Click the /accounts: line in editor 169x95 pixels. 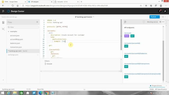[51, 31]
